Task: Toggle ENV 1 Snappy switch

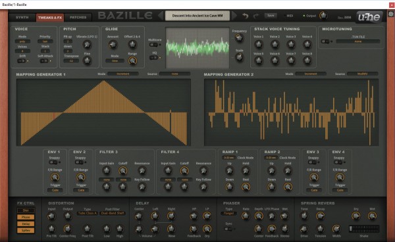Action: pos(53,162)
